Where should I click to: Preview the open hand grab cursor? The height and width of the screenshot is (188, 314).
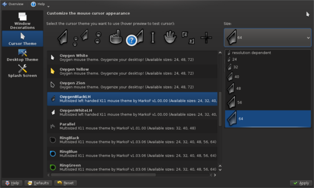point(170,37)
